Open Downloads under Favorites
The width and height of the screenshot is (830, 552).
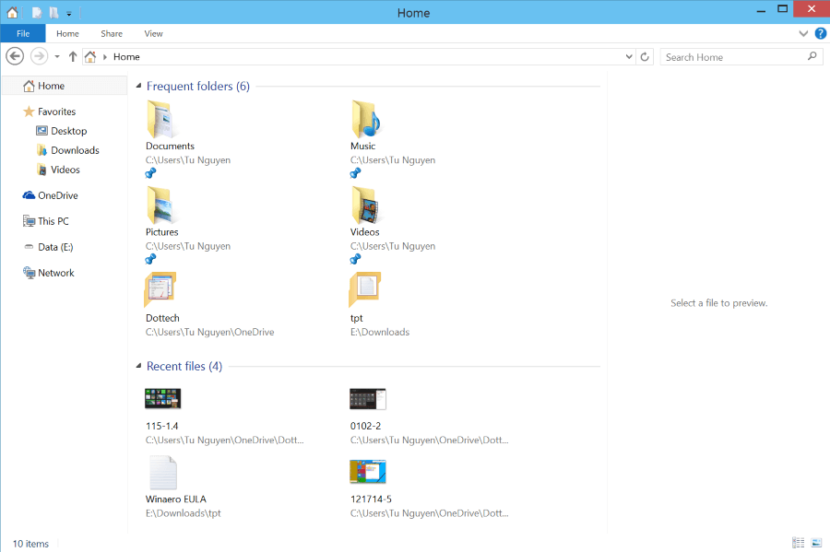tap(75, 150)
